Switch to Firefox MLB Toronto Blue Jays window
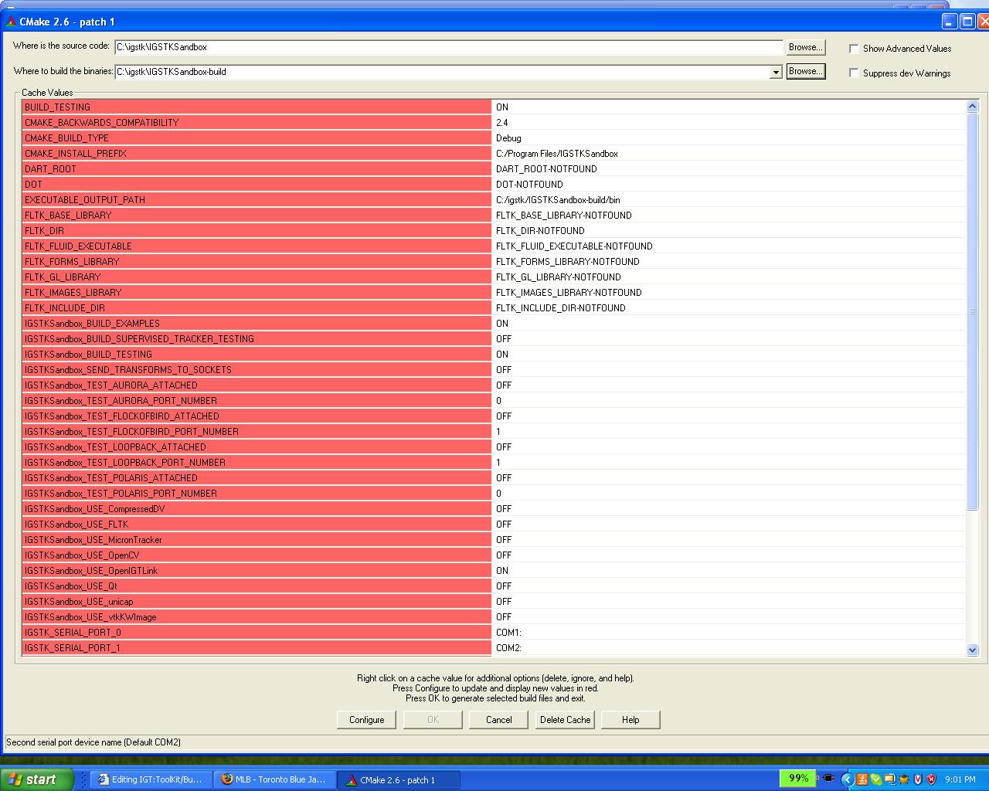Screen dimensions: 989x791 point(276,779)
